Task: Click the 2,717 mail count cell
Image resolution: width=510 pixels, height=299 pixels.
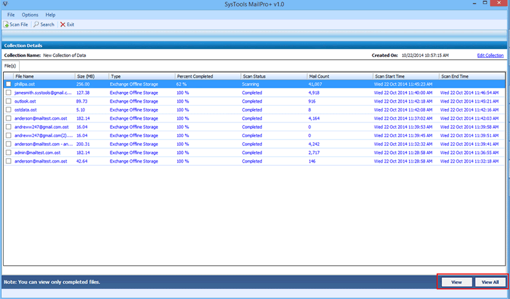Action: pyautogui.click(x=314, y=152)
